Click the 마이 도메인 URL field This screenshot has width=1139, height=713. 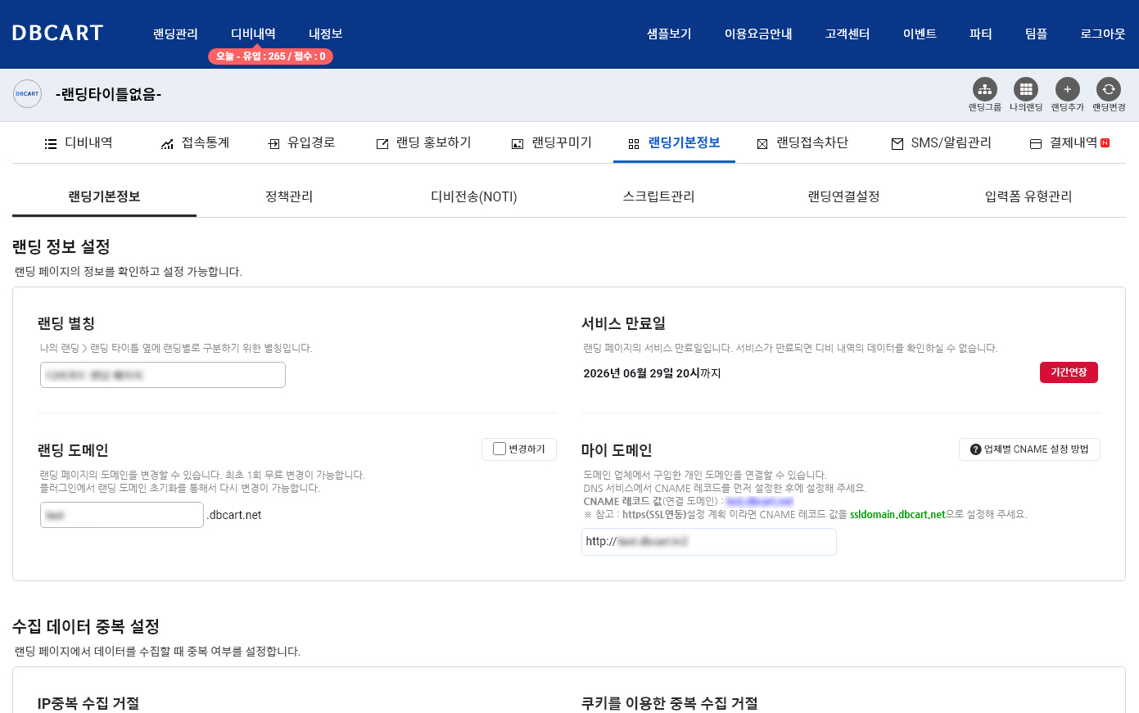(708, 542)
